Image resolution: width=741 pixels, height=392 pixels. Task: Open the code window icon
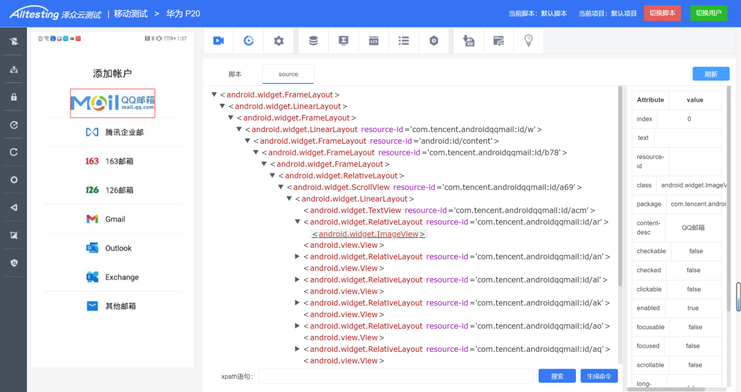point(373,40)
